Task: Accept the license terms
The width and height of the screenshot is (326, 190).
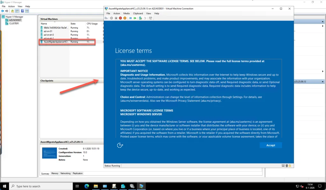Action: (271, 145)
